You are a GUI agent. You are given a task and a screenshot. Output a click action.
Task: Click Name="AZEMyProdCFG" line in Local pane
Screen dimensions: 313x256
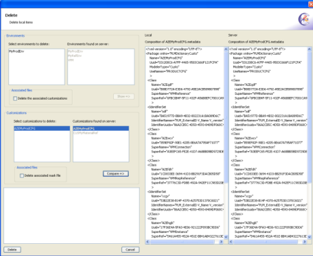[x=166, y=58]
